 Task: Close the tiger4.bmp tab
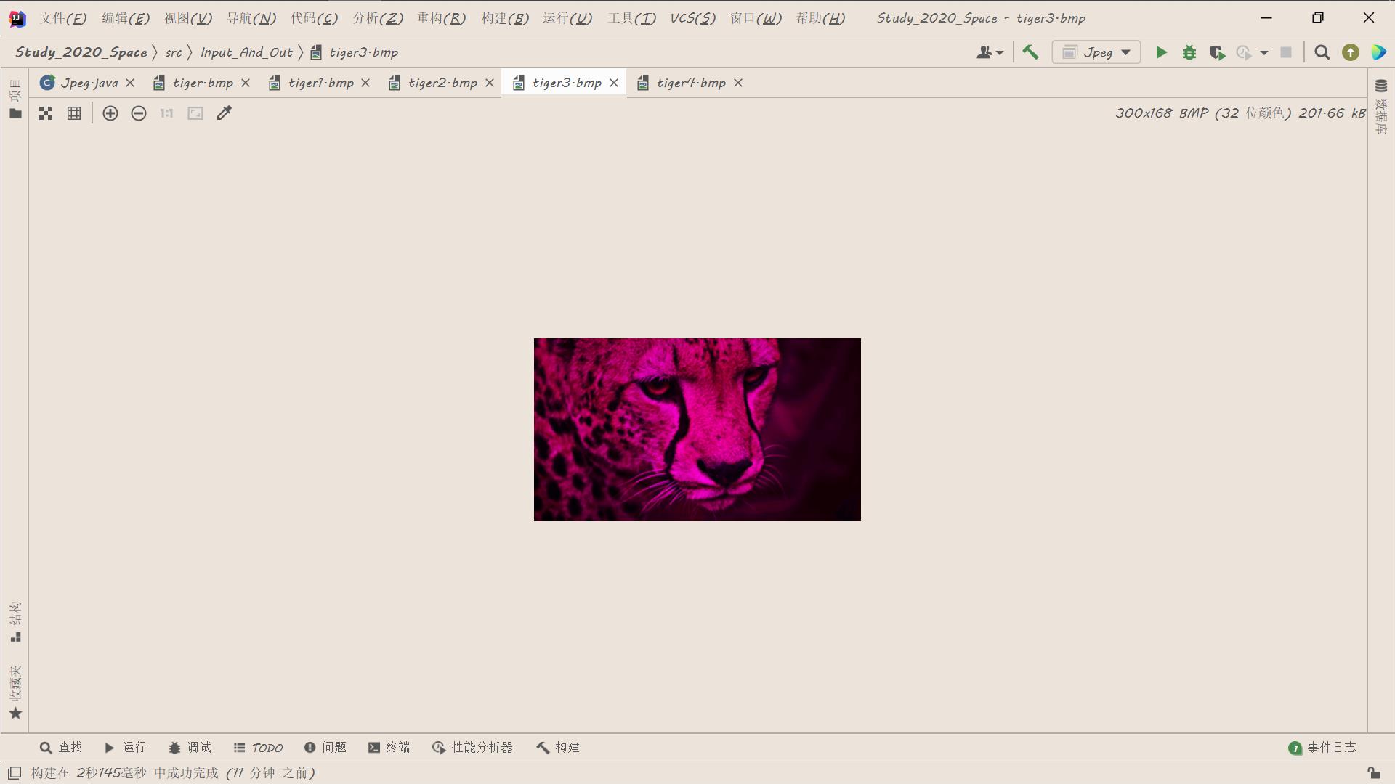(738, 83)
